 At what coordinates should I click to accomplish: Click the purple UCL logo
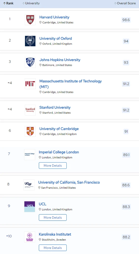click(30, 207)
